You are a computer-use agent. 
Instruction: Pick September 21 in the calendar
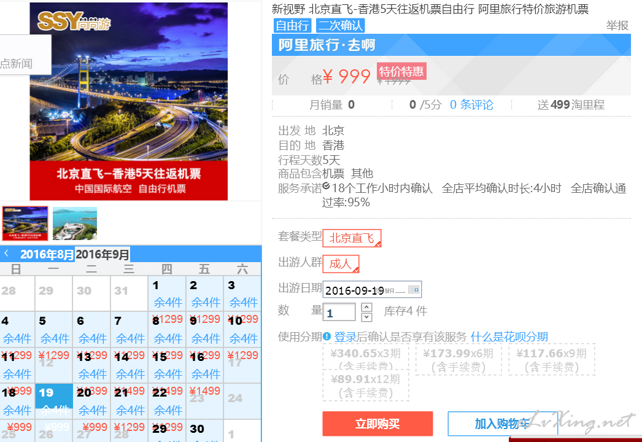tap(129, 401)
